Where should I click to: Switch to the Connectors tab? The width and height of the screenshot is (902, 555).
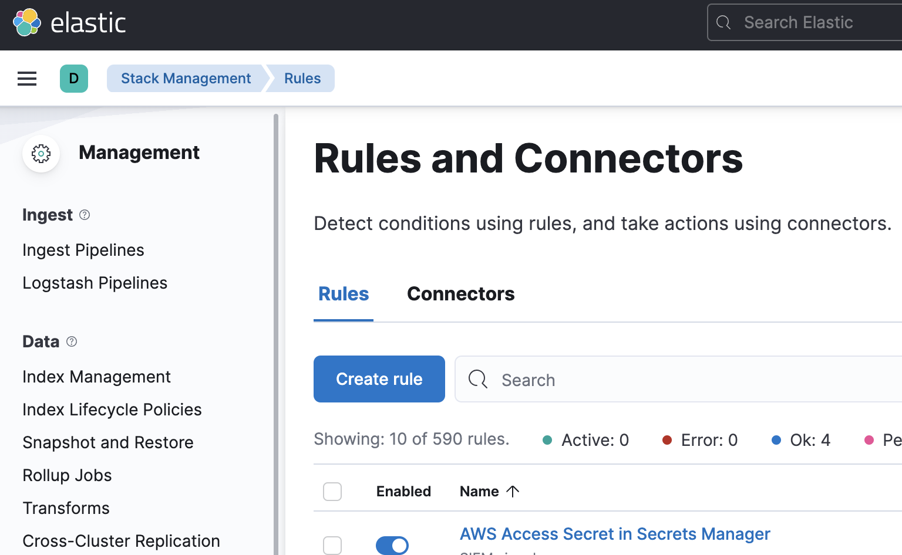tap(460, 293)
